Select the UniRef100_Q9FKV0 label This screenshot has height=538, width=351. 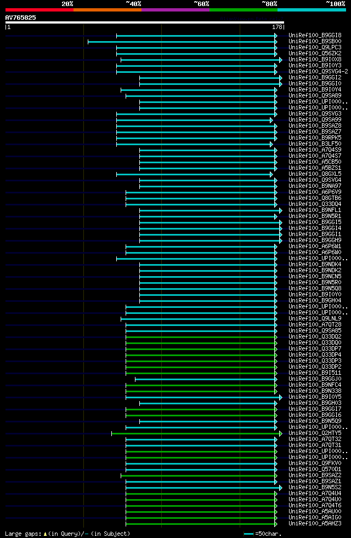click(x=315, y=463)
